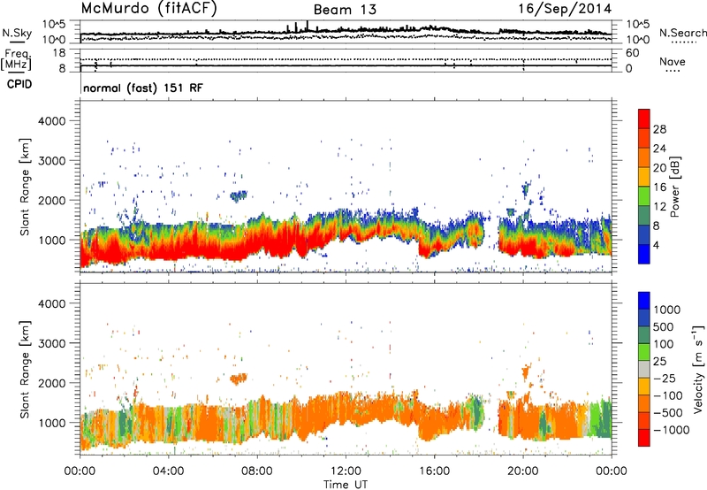The image size is (707, 490).
Task: Click the 'Velocity [m s⁻¹]' colorbar label
Action: click(x=698, y=369)
